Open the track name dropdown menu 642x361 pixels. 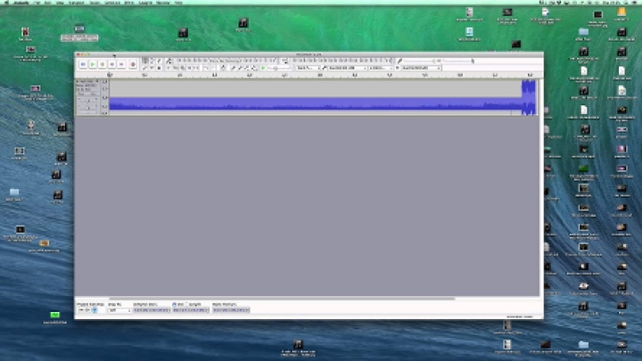tap(90, 81)
